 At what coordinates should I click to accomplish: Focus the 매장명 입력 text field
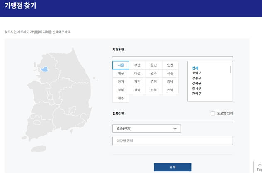coord(172,141)
